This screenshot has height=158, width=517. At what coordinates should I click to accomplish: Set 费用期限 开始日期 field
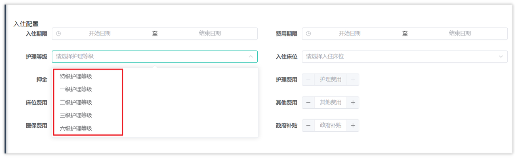click(350, 34)
